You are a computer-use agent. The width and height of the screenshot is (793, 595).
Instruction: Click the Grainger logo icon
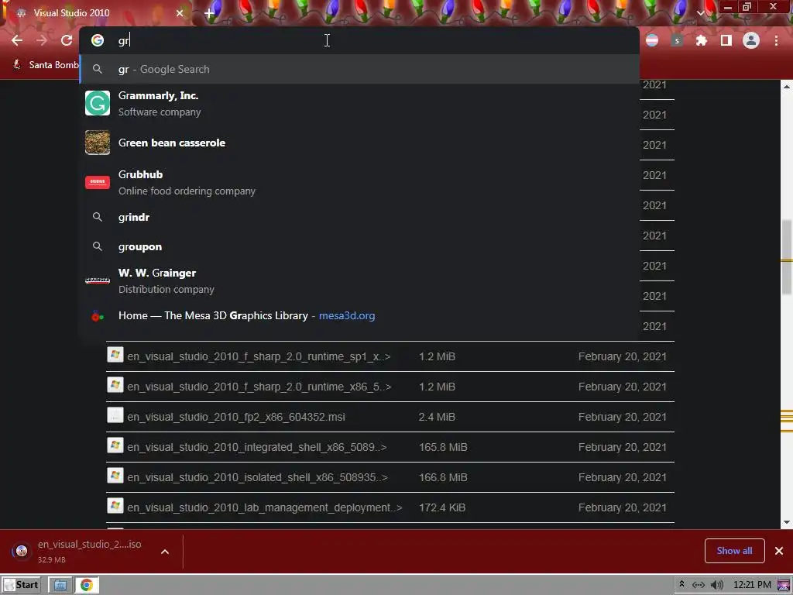point(97,280)
